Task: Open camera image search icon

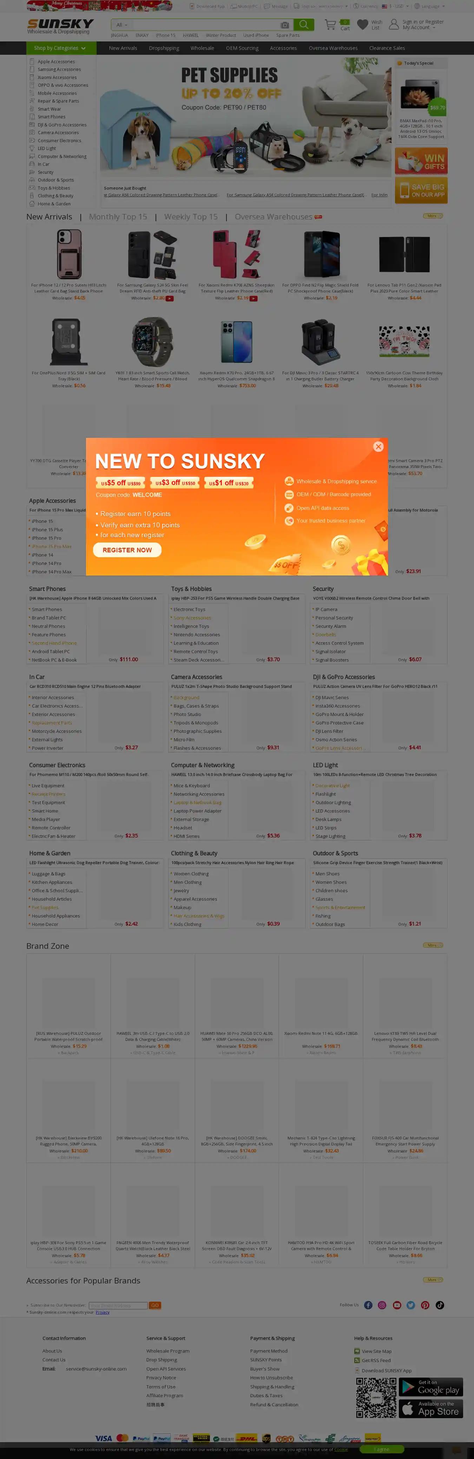Action: [285, 25]
